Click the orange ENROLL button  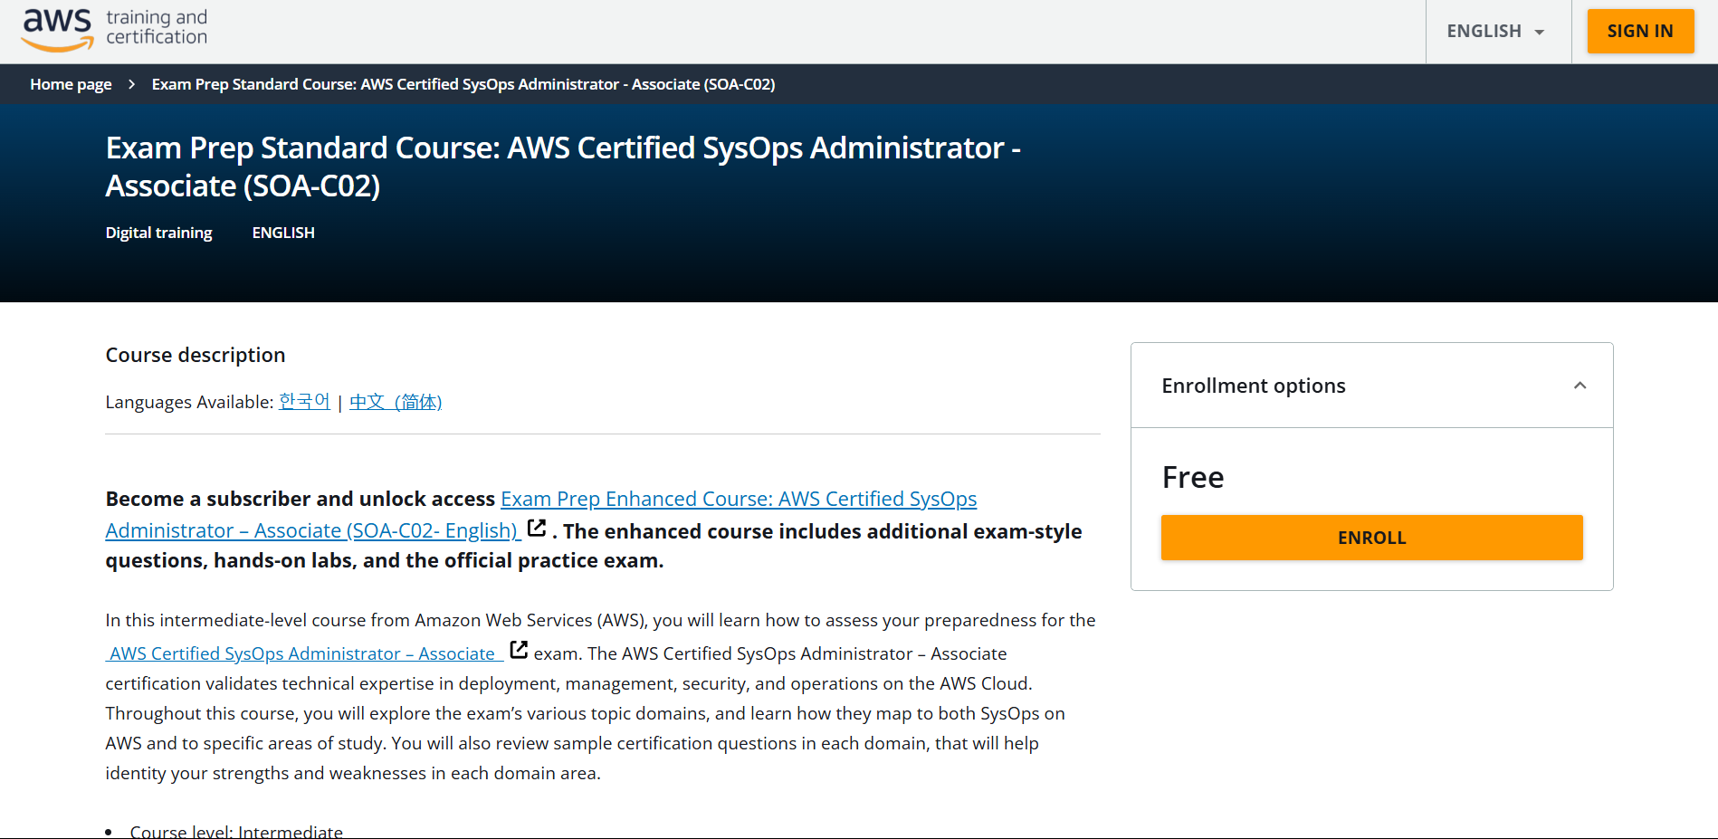click(x=1371, y=538)
